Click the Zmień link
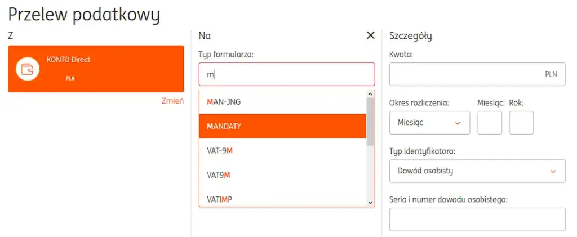This screenshot has width=577, height=237. (x=172, y=101)
